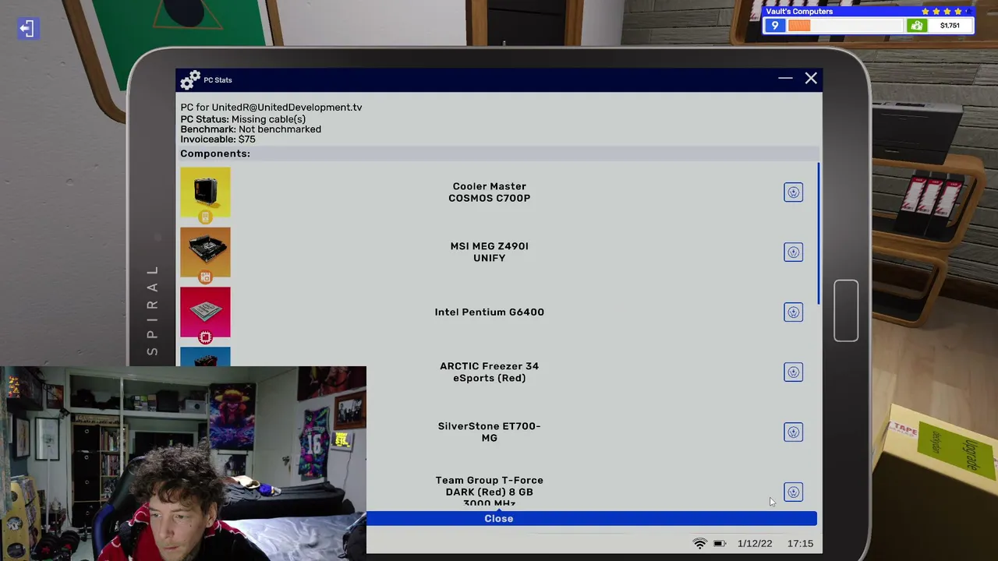
Task: Click the orange experience progress bar
Action: point(799,26)
